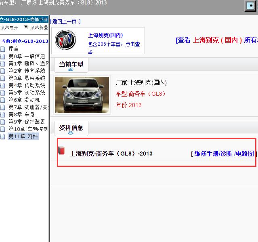The image size is (258, 242).
Task: Open the 序言 entry in the tree
Action: (14, 49)
